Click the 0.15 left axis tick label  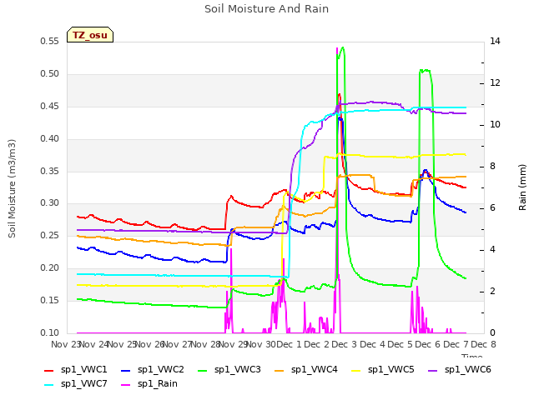coord(49,300)
